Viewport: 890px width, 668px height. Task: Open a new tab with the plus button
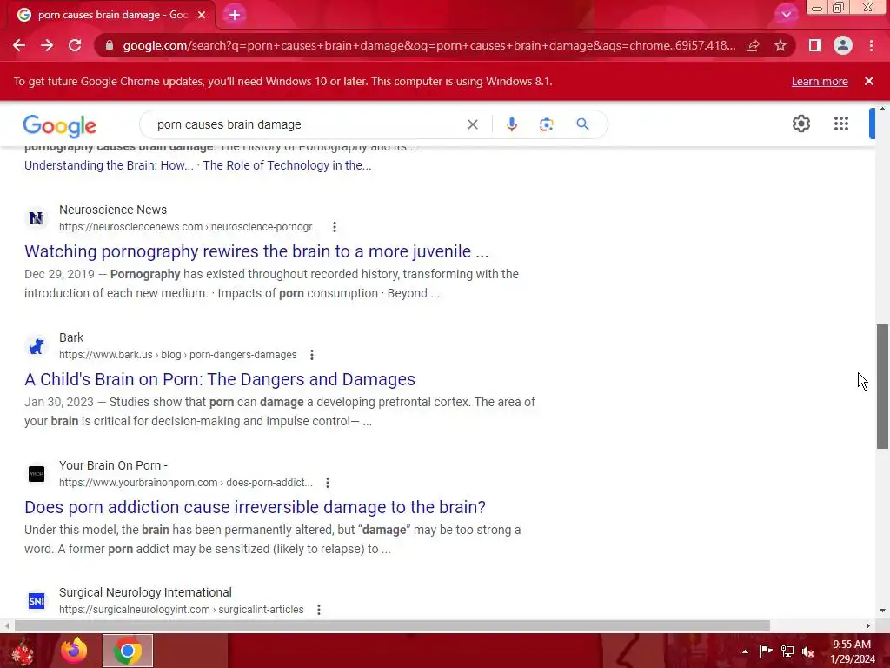click(x=235, y=15)
